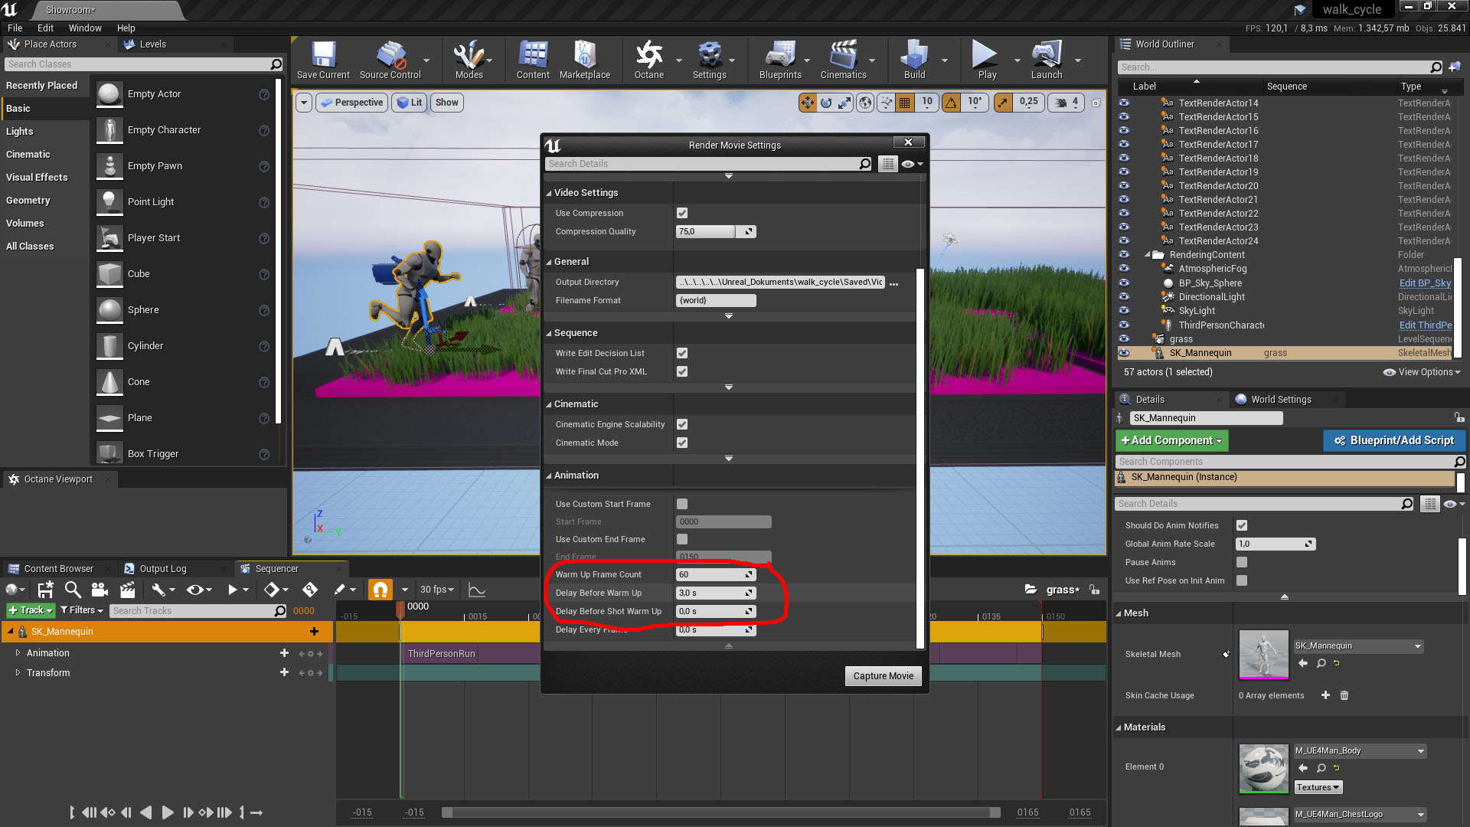Open Source Control from the toolbar
This screenshot has height=827, width=1470.
tap(390, 60)
